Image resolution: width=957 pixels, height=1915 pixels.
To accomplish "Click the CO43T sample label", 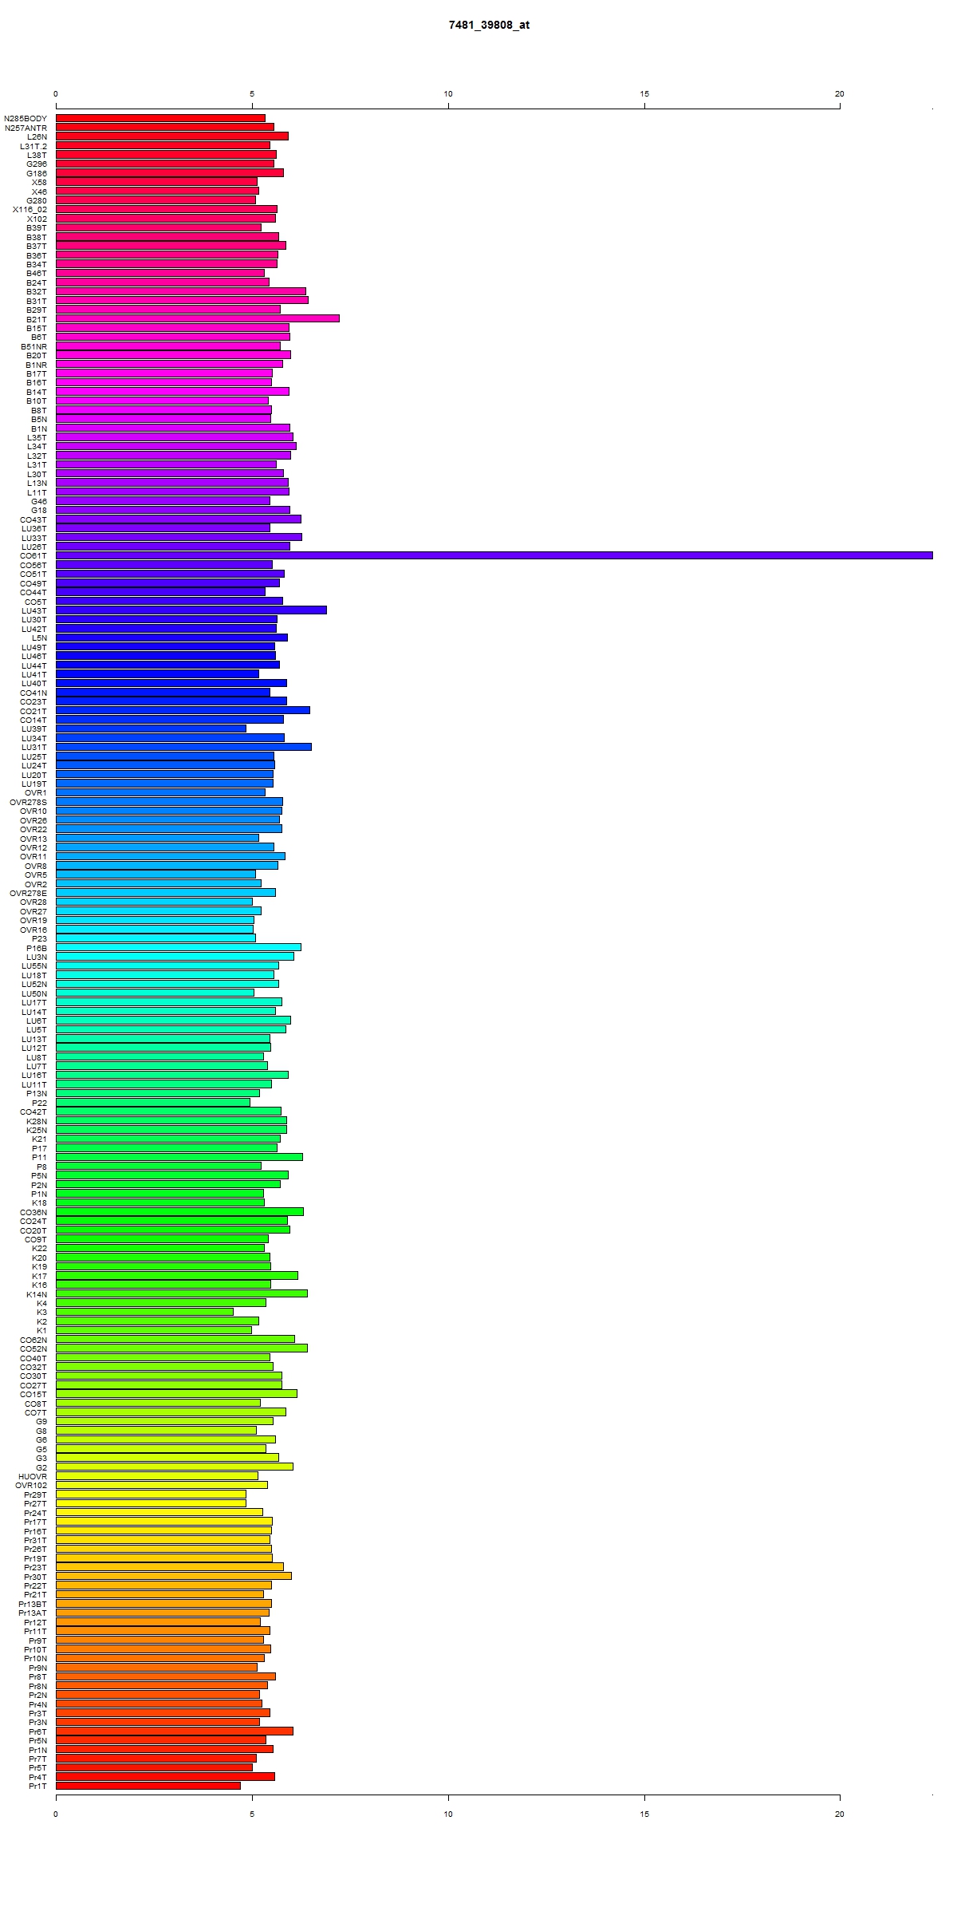I will tap(33, 519).
